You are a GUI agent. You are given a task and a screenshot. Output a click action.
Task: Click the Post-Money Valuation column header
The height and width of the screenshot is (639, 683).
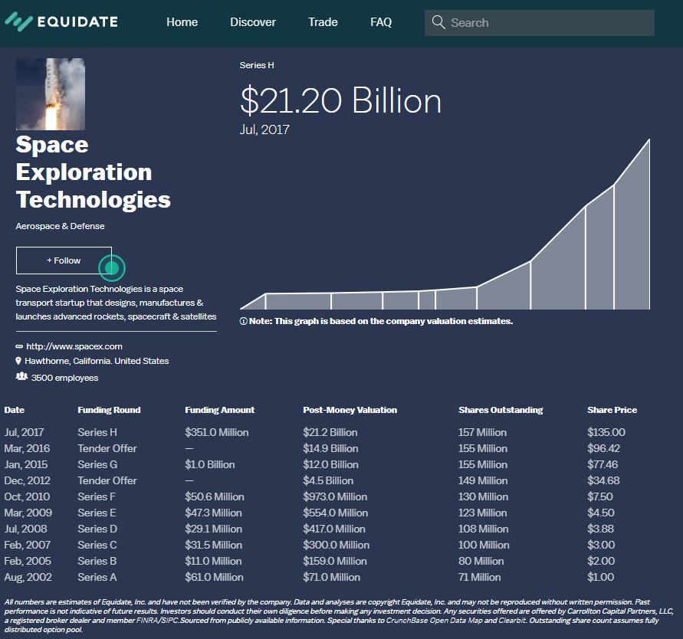click(x=350, y=410)
